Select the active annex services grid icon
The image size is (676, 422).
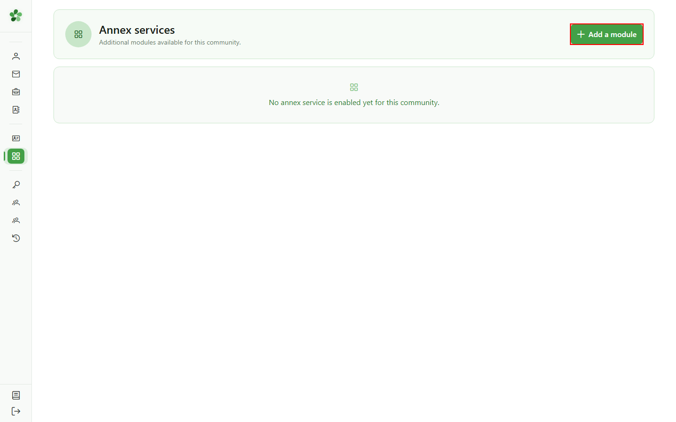[16, 156]
